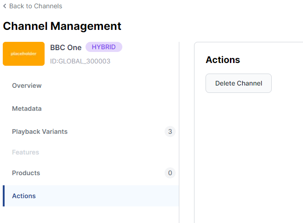
Task: Select the orange placeholder channel thumbnail
Action: coord(23,54)
